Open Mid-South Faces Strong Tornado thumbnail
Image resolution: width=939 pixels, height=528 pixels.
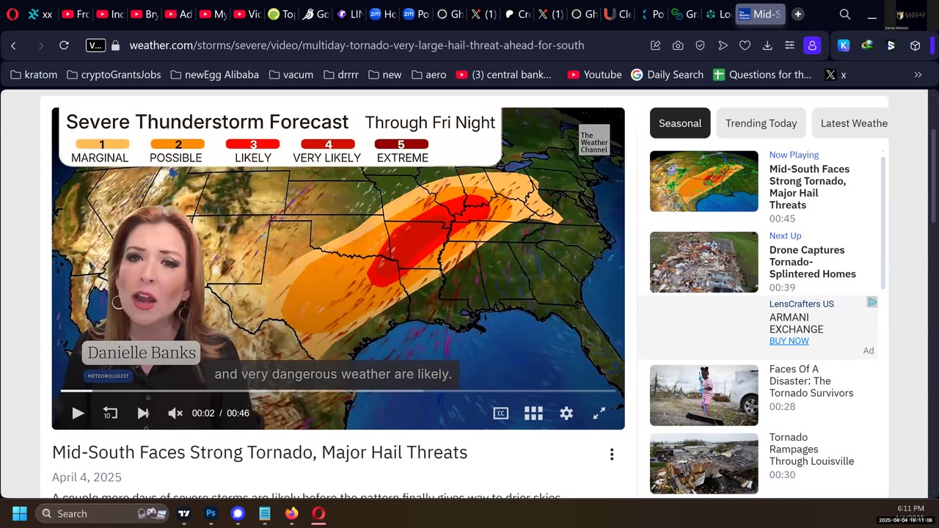(704, 181)
